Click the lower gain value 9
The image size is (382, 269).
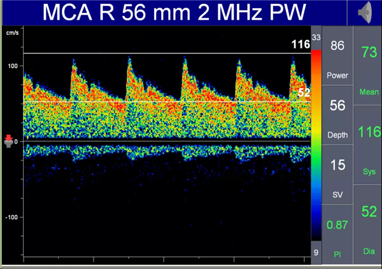pyautogui.click(x=316, y=252)
